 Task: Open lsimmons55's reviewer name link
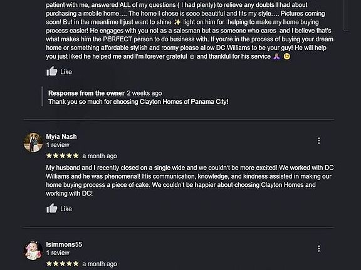(64, 244)
